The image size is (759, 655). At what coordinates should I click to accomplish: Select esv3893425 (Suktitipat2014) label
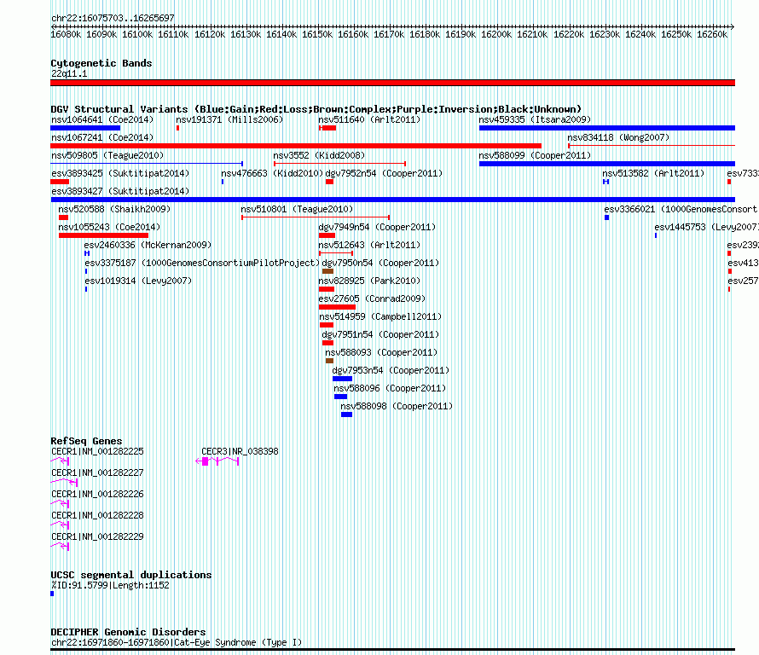point(120,173)
